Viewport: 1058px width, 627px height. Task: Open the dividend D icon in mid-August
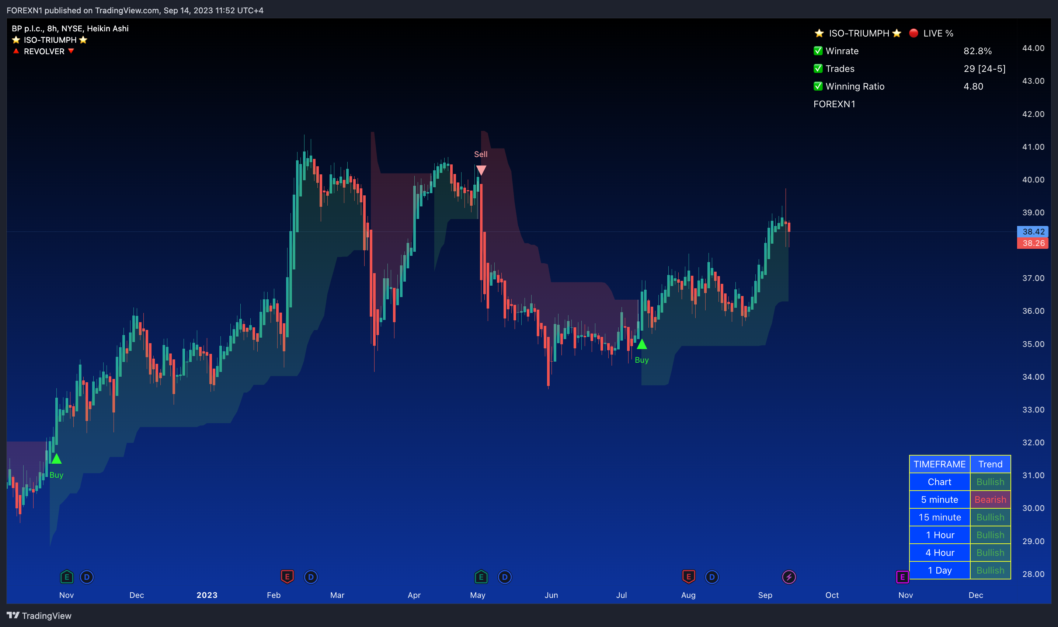coord(711,577)
